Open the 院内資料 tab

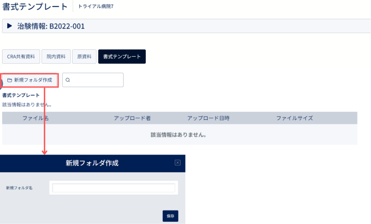click(x=56, y=56)
